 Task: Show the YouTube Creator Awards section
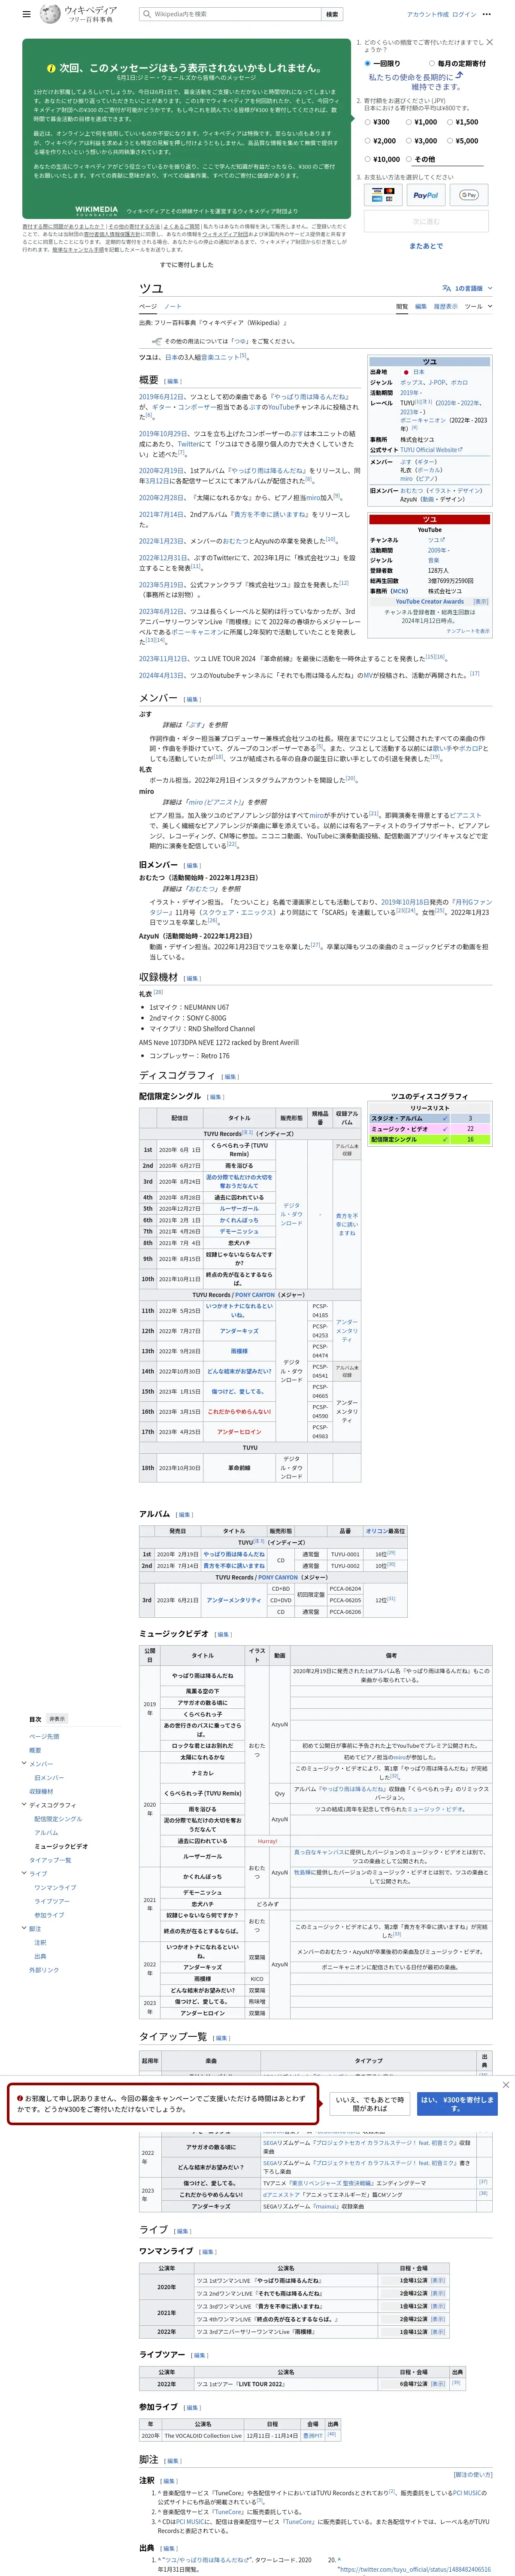coord(481,601)
